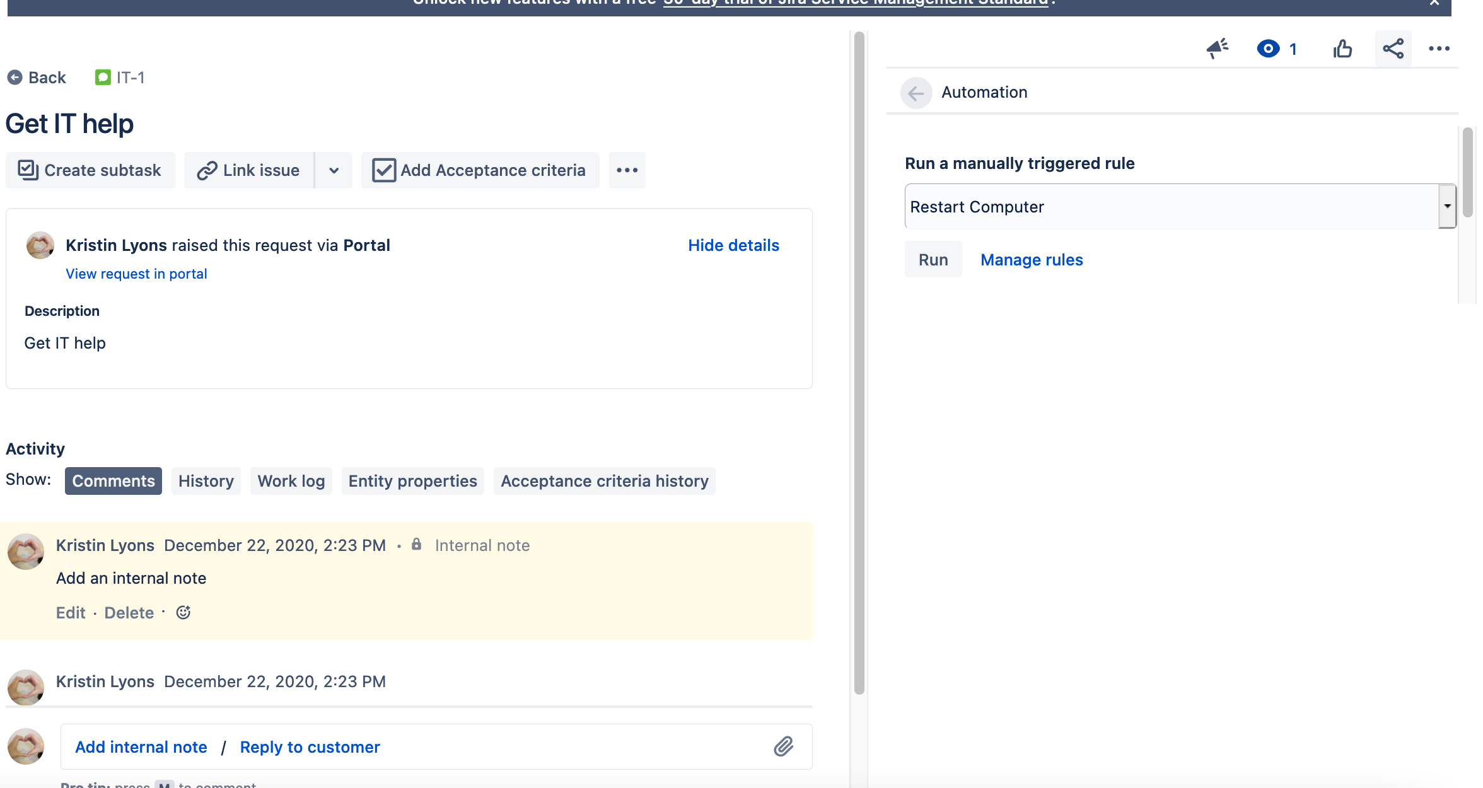
Task: Click the IT-1 issue type icon
Action: point(103,77)
